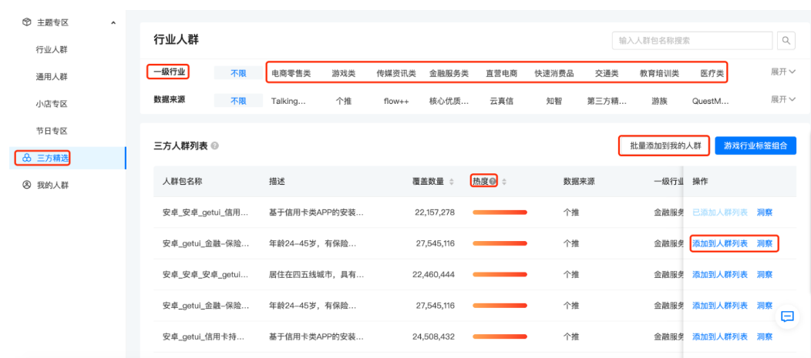Click description 居住在四五线城市，具有…
811x358 pixels.
pyautogui.click(x=316, y=274)
